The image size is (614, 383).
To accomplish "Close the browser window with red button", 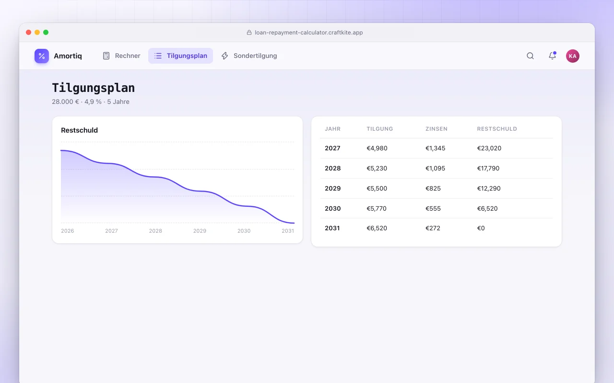I will [29, 33].
